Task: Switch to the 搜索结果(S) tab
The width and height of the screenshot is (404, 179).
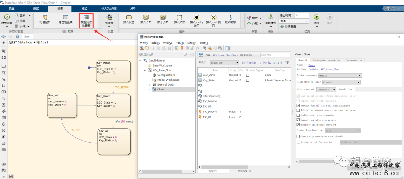Action: pos(244,171)
